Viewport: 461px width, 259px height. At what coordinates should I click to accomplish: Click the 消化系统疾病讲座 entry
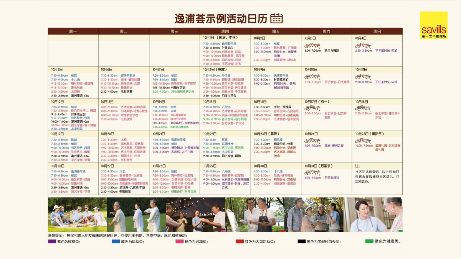pos(182,92)
